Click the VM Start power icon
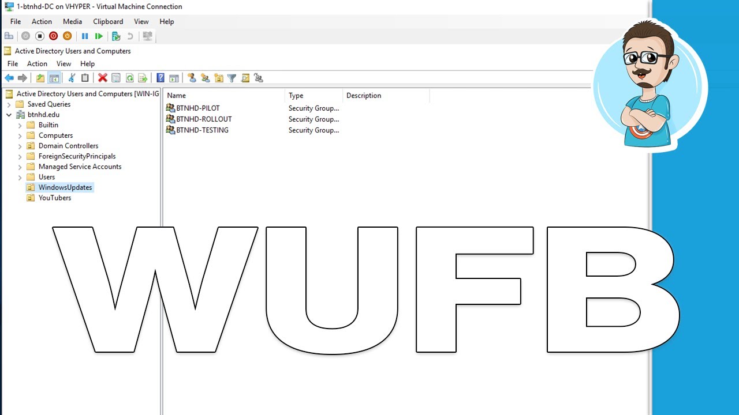This screenshot has height=415, width=739. (x=25, y=36)
